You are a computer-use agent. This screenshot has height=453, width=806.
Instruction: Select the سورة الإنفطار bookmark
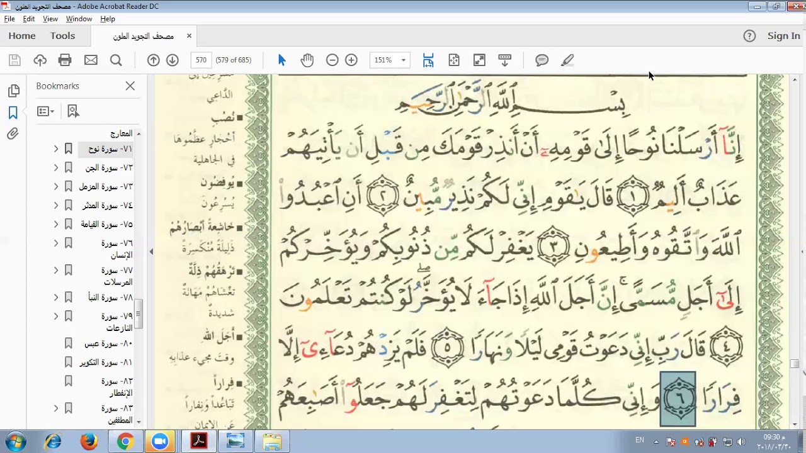click(x=116, y=388)
